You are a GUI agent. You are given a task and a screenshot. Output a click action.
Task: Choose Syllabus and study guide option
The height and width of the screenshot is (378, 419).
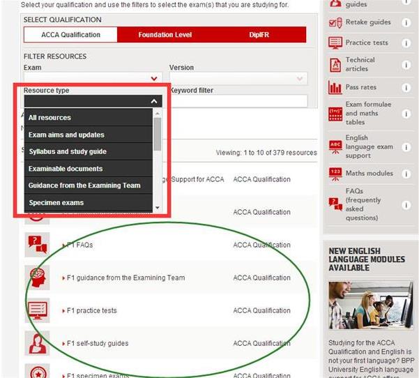[88, 151]
